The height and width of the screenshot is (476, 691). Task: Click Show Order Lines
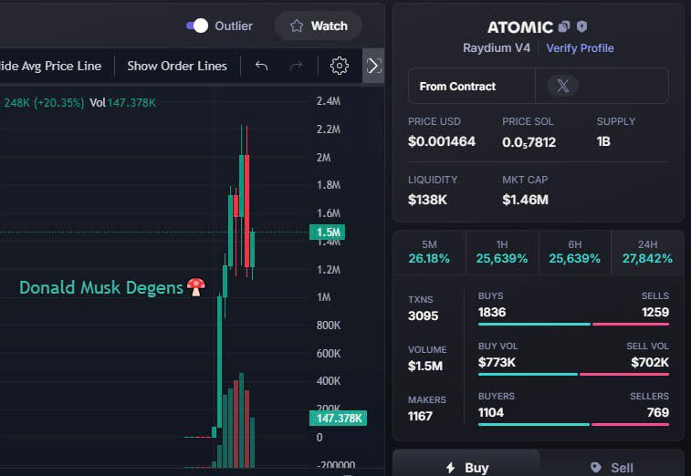coord(177,66)
